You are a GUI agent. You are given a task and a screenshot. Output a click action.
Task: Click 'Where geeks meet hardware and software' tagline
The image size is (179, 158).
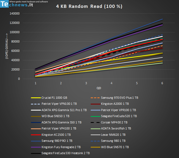coord(29,2)
